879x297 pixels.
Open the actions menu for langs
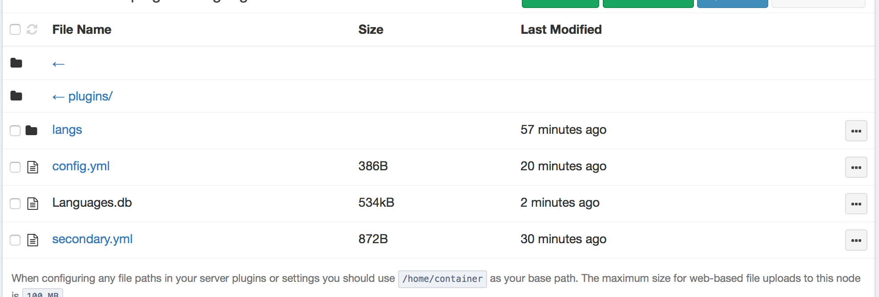[x=856, y=131]
